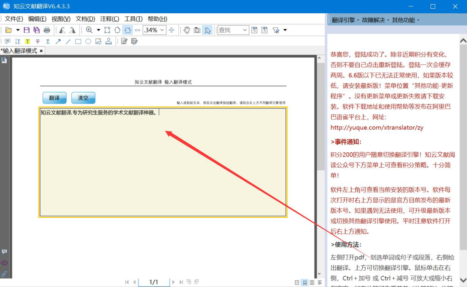Open the 其他功能 dropdown menu

[x=406, y=20]
